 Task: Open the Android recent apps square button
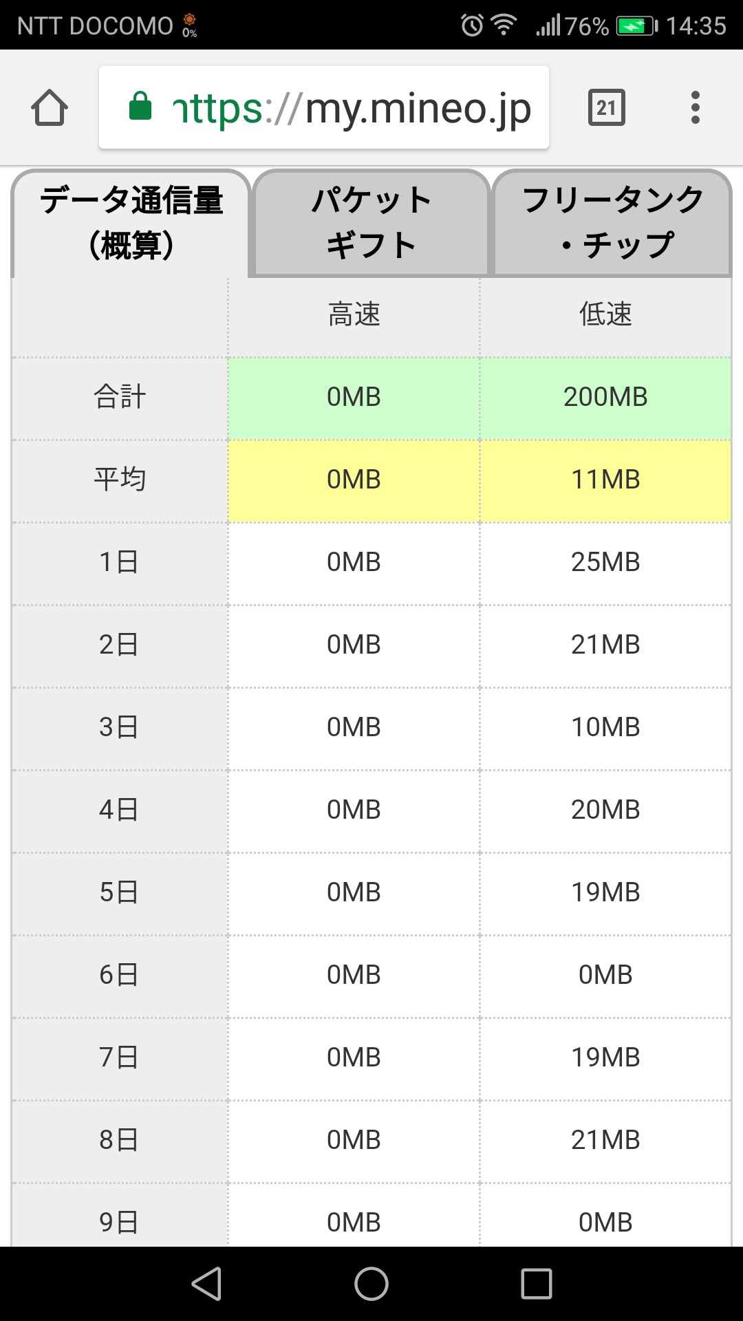click(x=537, y=1284)
